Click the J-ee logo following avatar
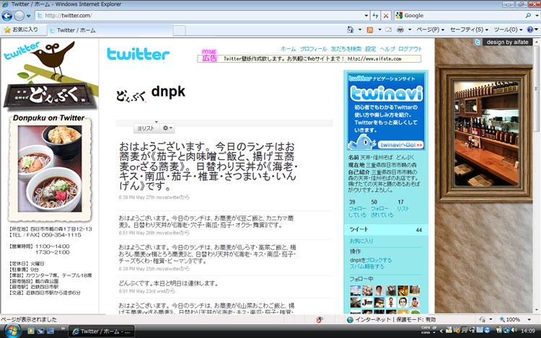Screen dimensions: 541x338 coord(367,303)
